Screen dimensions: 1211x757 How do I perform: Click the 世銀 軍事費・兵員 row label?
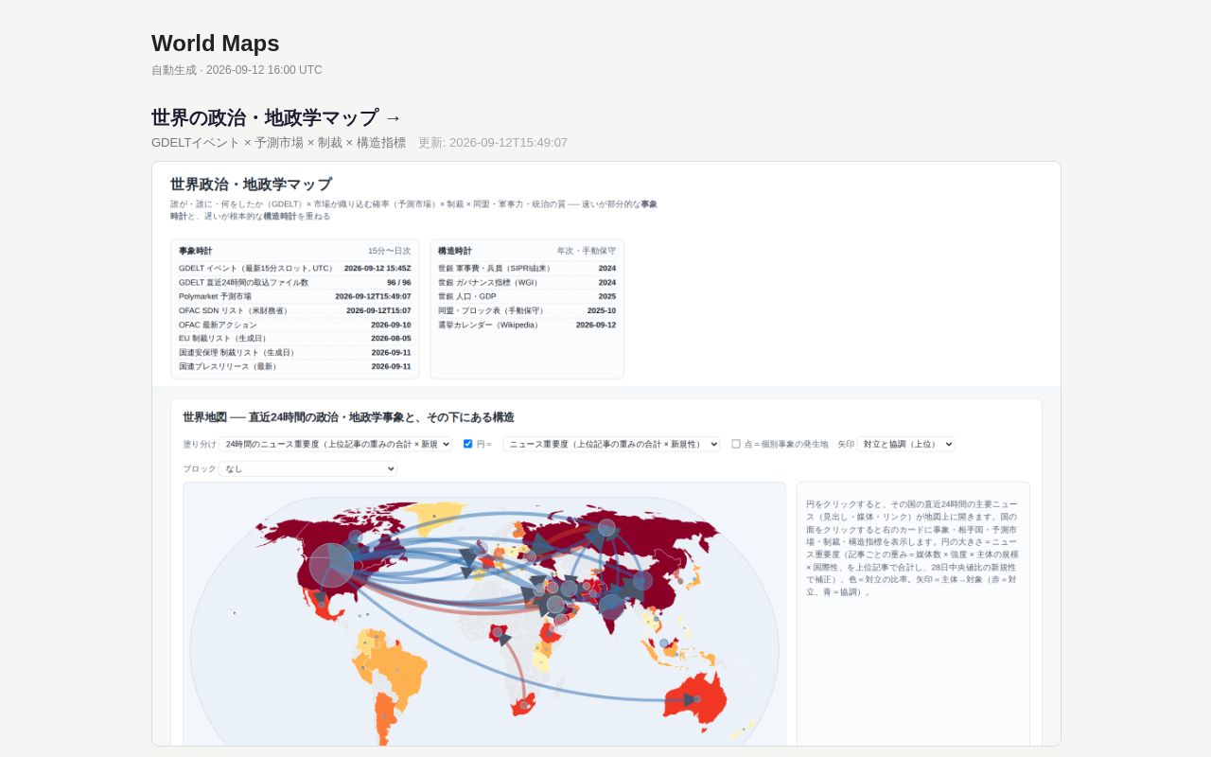[x=496, y=269]
